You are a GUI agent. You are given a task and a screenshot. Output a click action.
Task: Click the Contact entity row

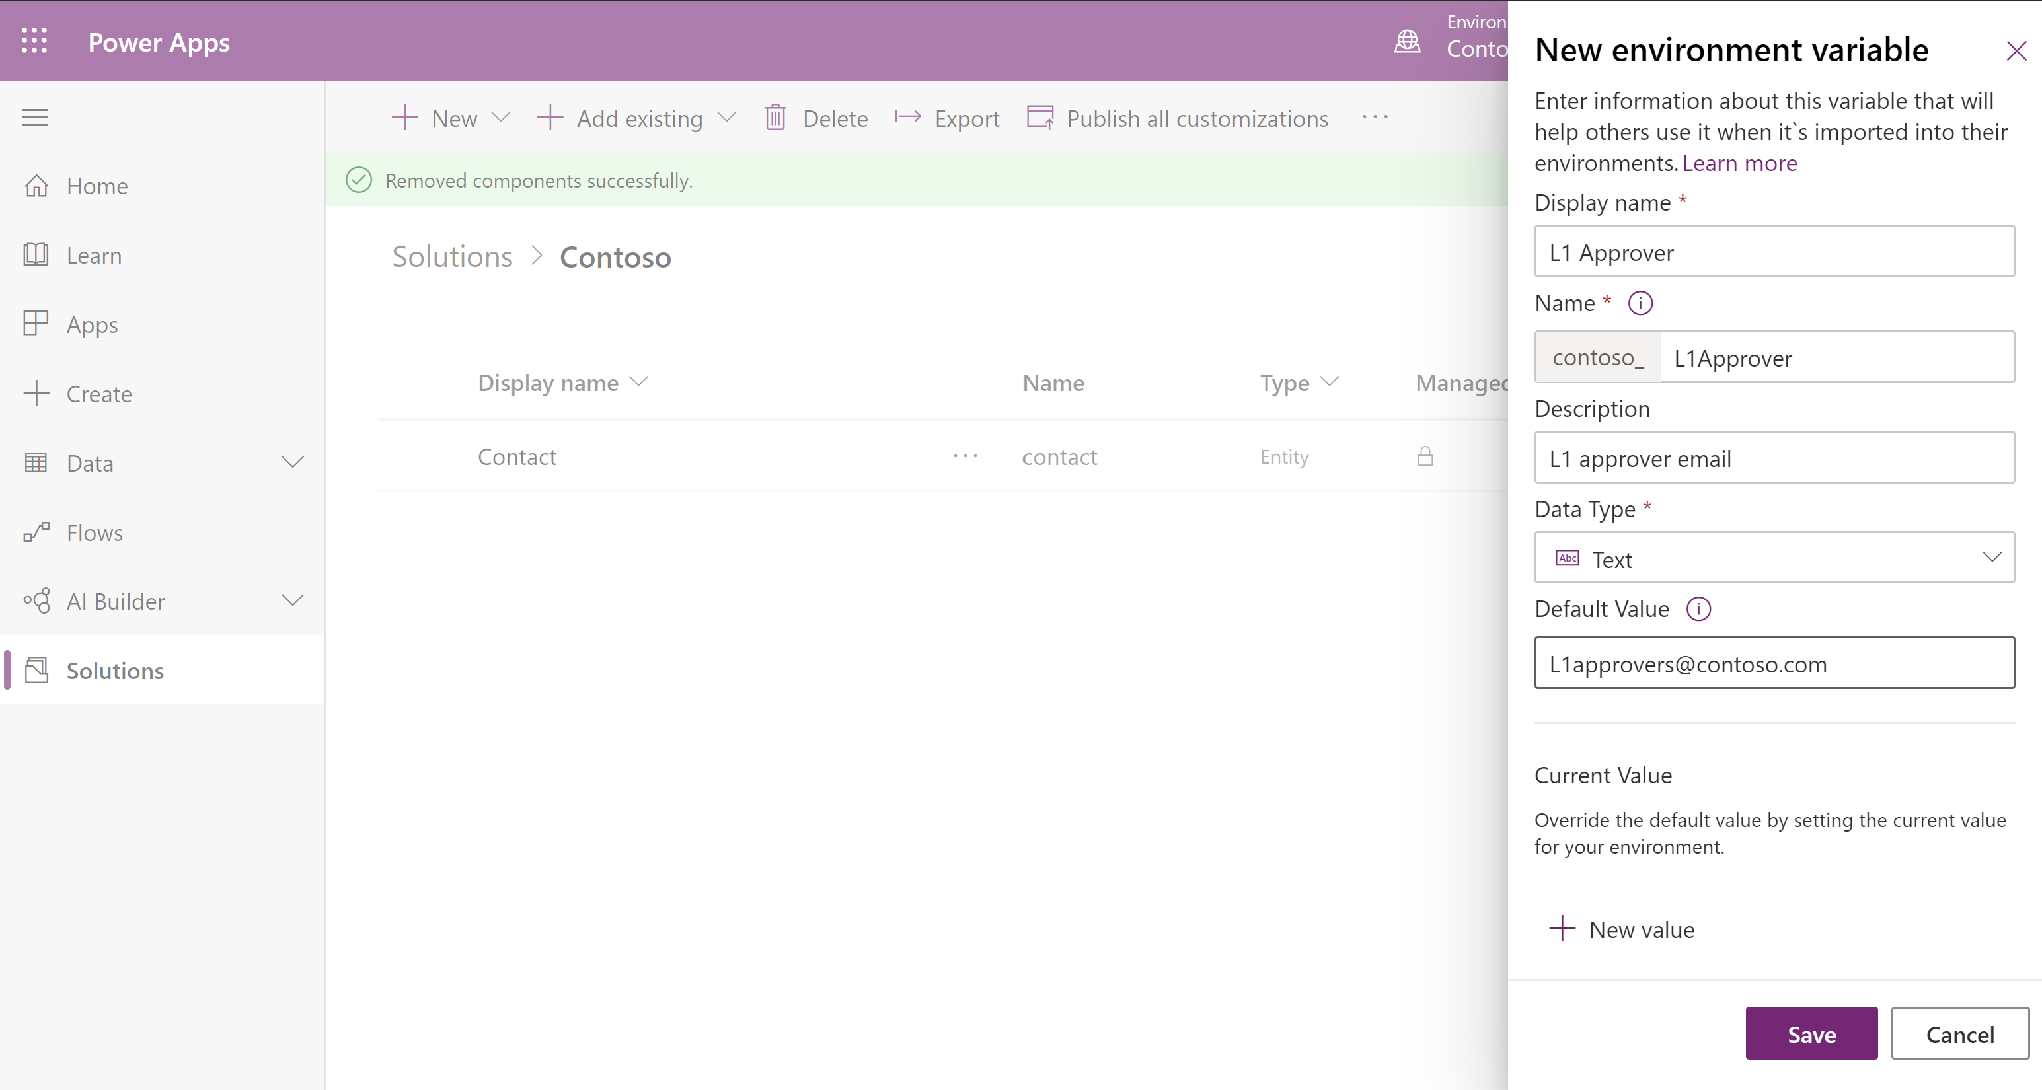pyautogui.click(x=517, y=455)
